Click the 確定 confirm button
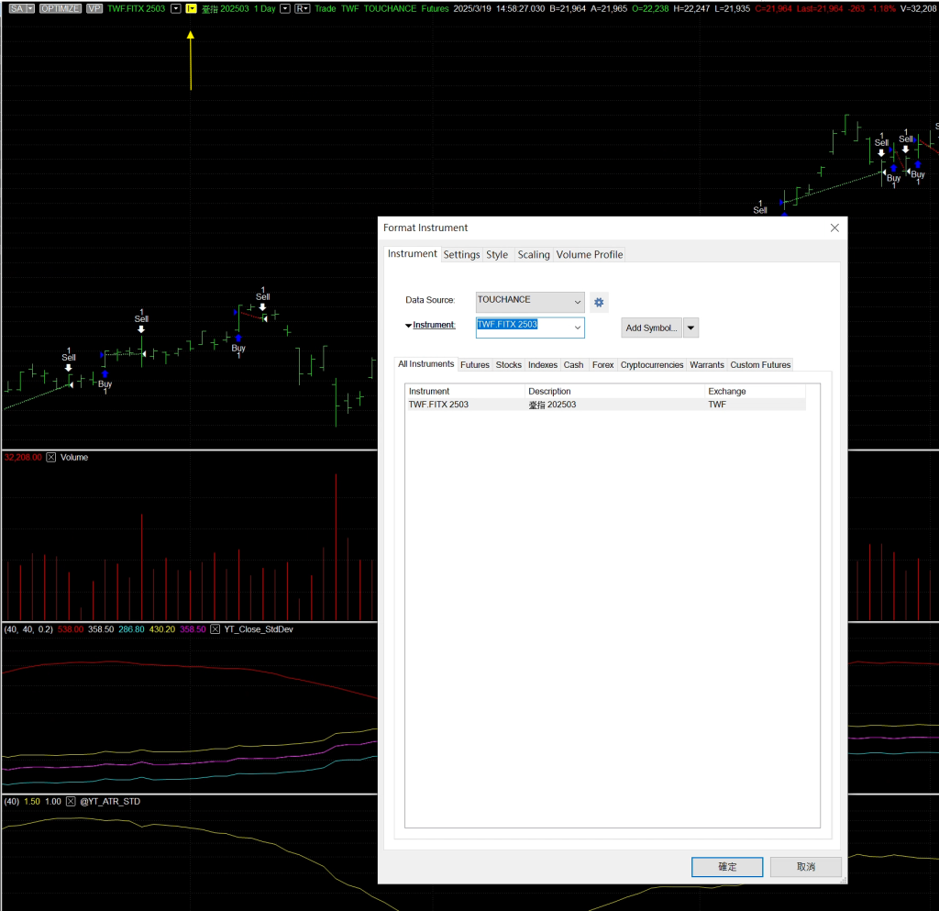Image resolution: width=939 pixels, height=911 pixels. coord(727,866)
